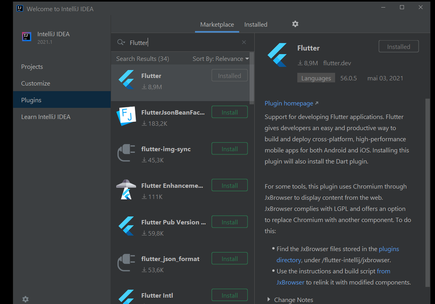Open the settings gear at bottom left
435x304 pixels.
[25, 299]
